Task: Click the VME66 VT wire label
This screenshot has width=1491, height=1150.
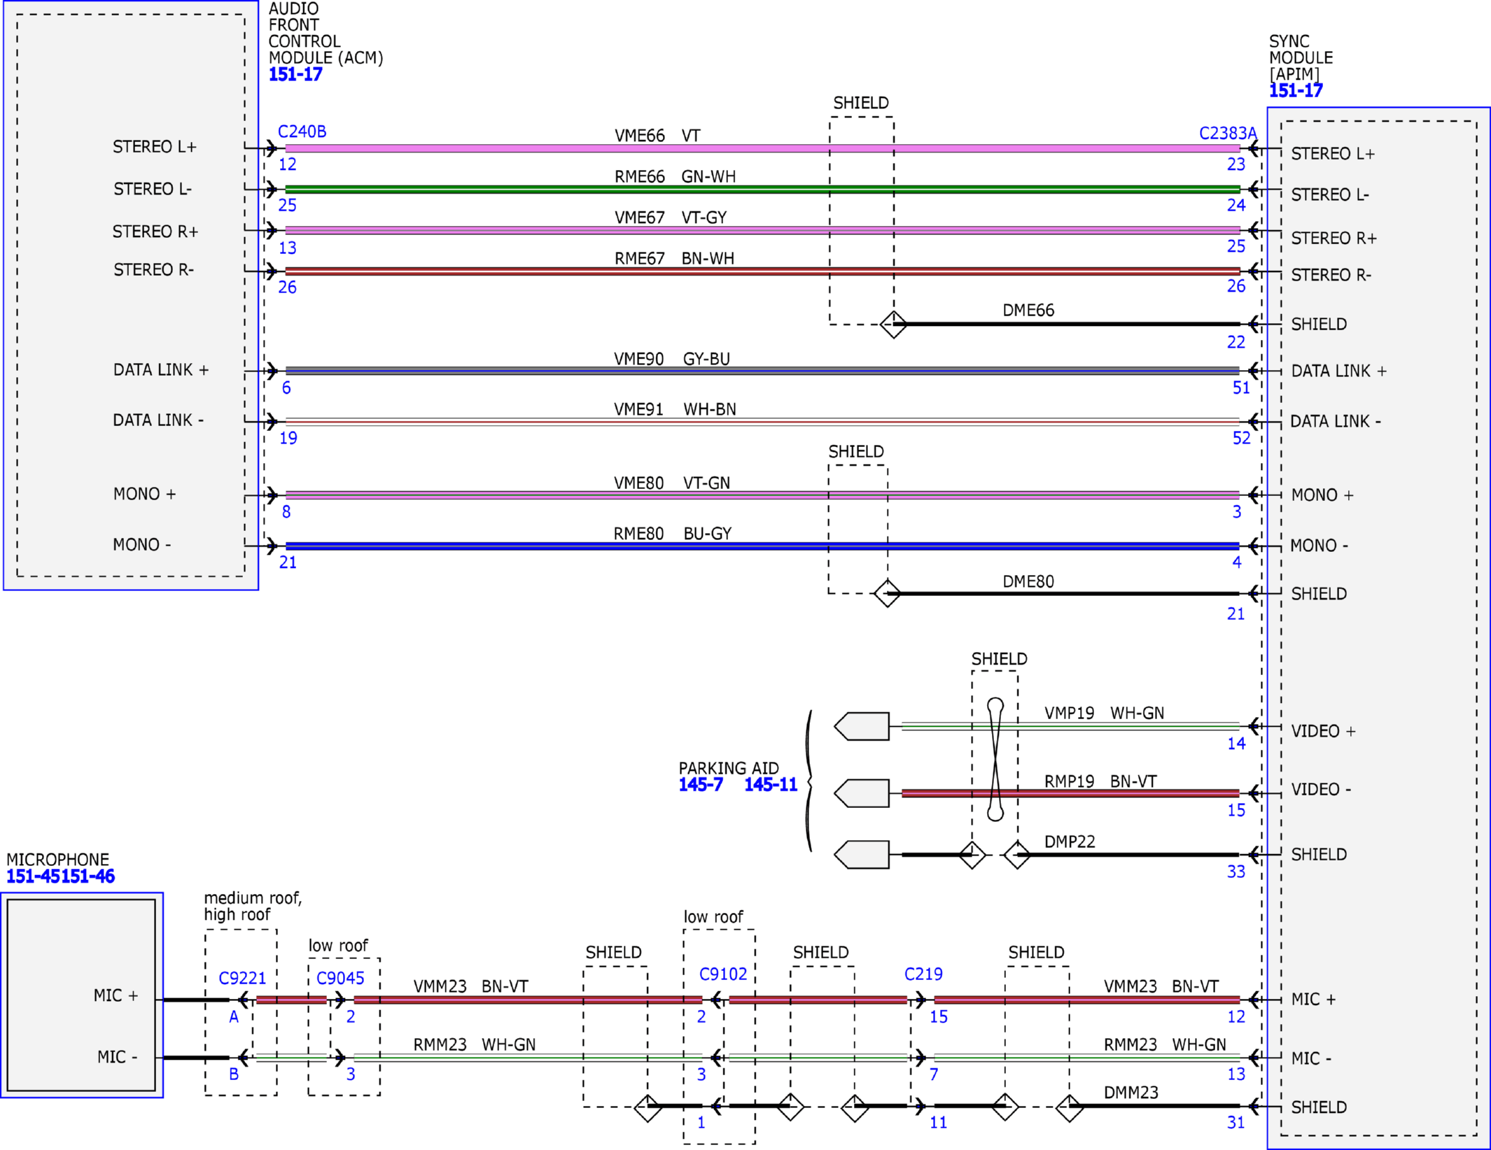Action: (657, 136)
